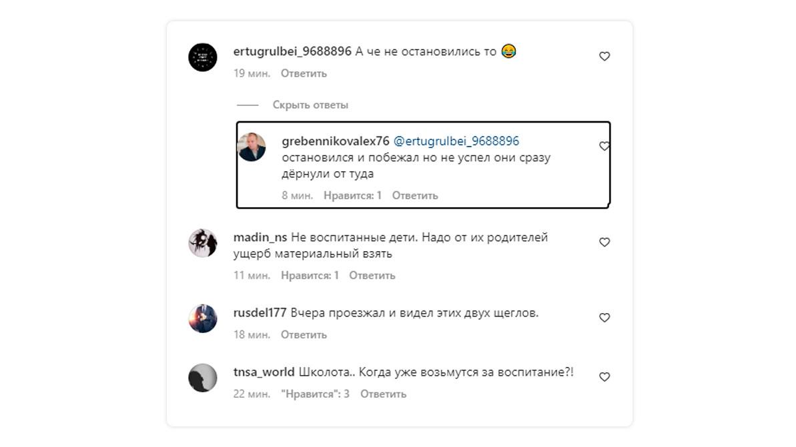
Task: Collapse replies with "Скрыть ответы"
Action: [x=310, y=105]
